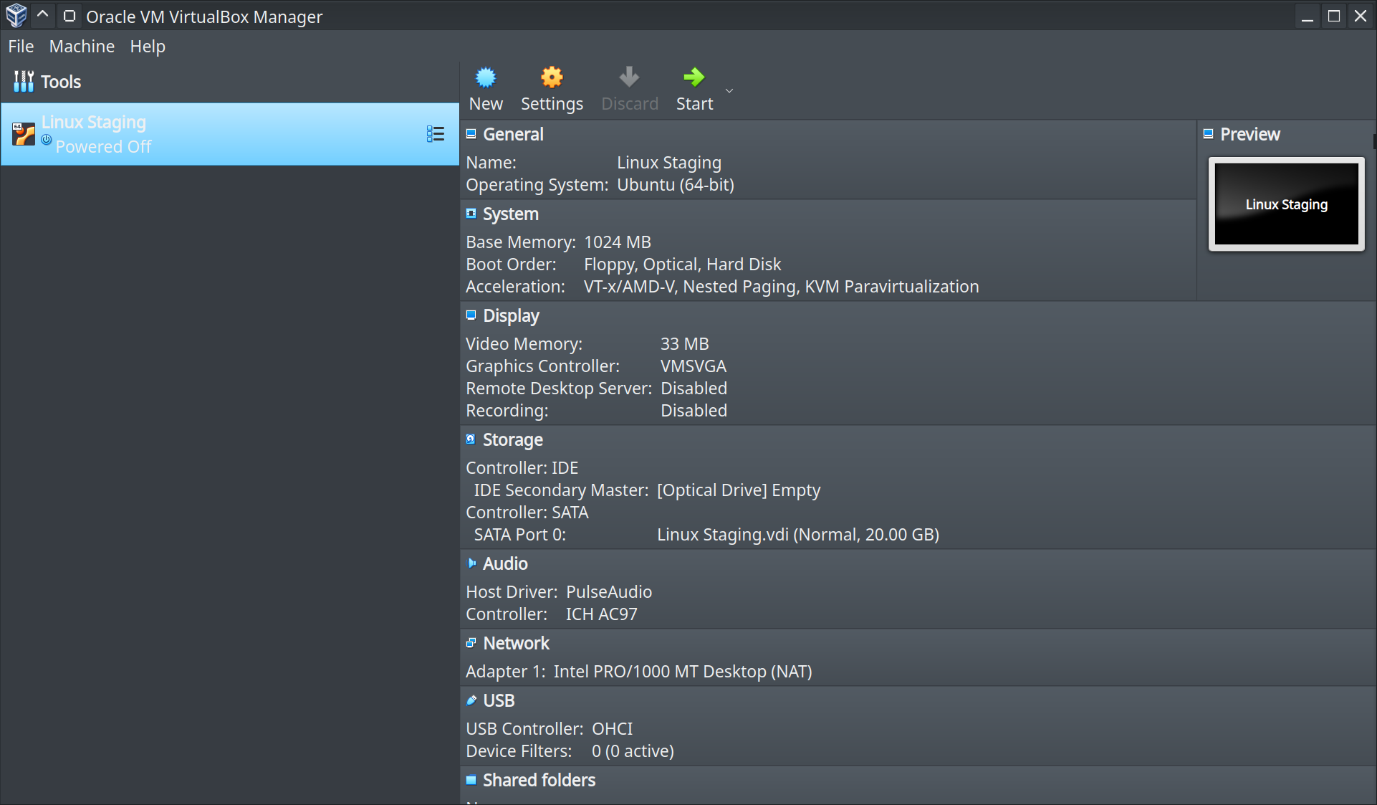The height and width of the screenshot is (805, 1377).
Task: Collapse the Display section header
Action: (x=511, y=315)
